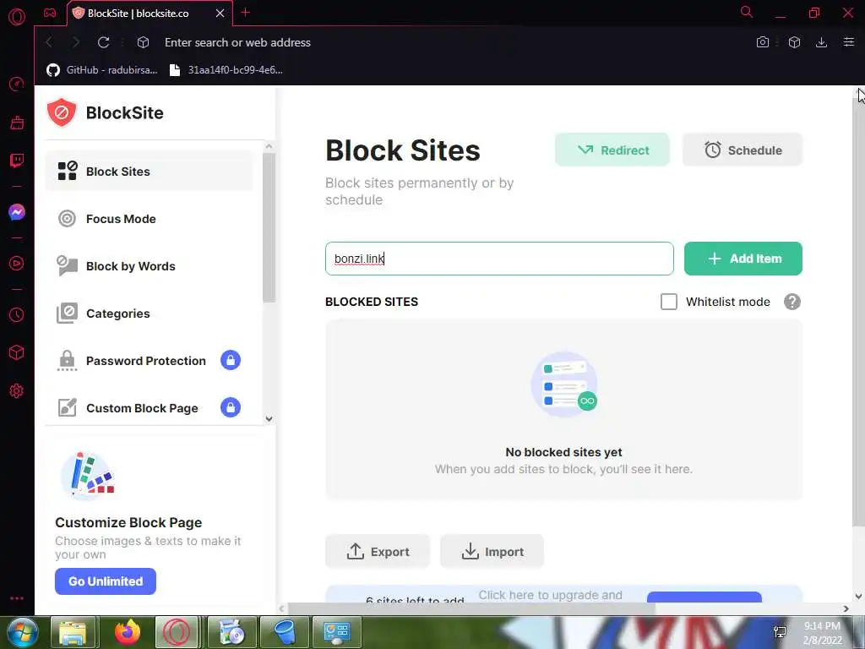Screen dimensions: 865x649
Task: Open Twitch panel in the sidebar
Action: coord(17,161)
